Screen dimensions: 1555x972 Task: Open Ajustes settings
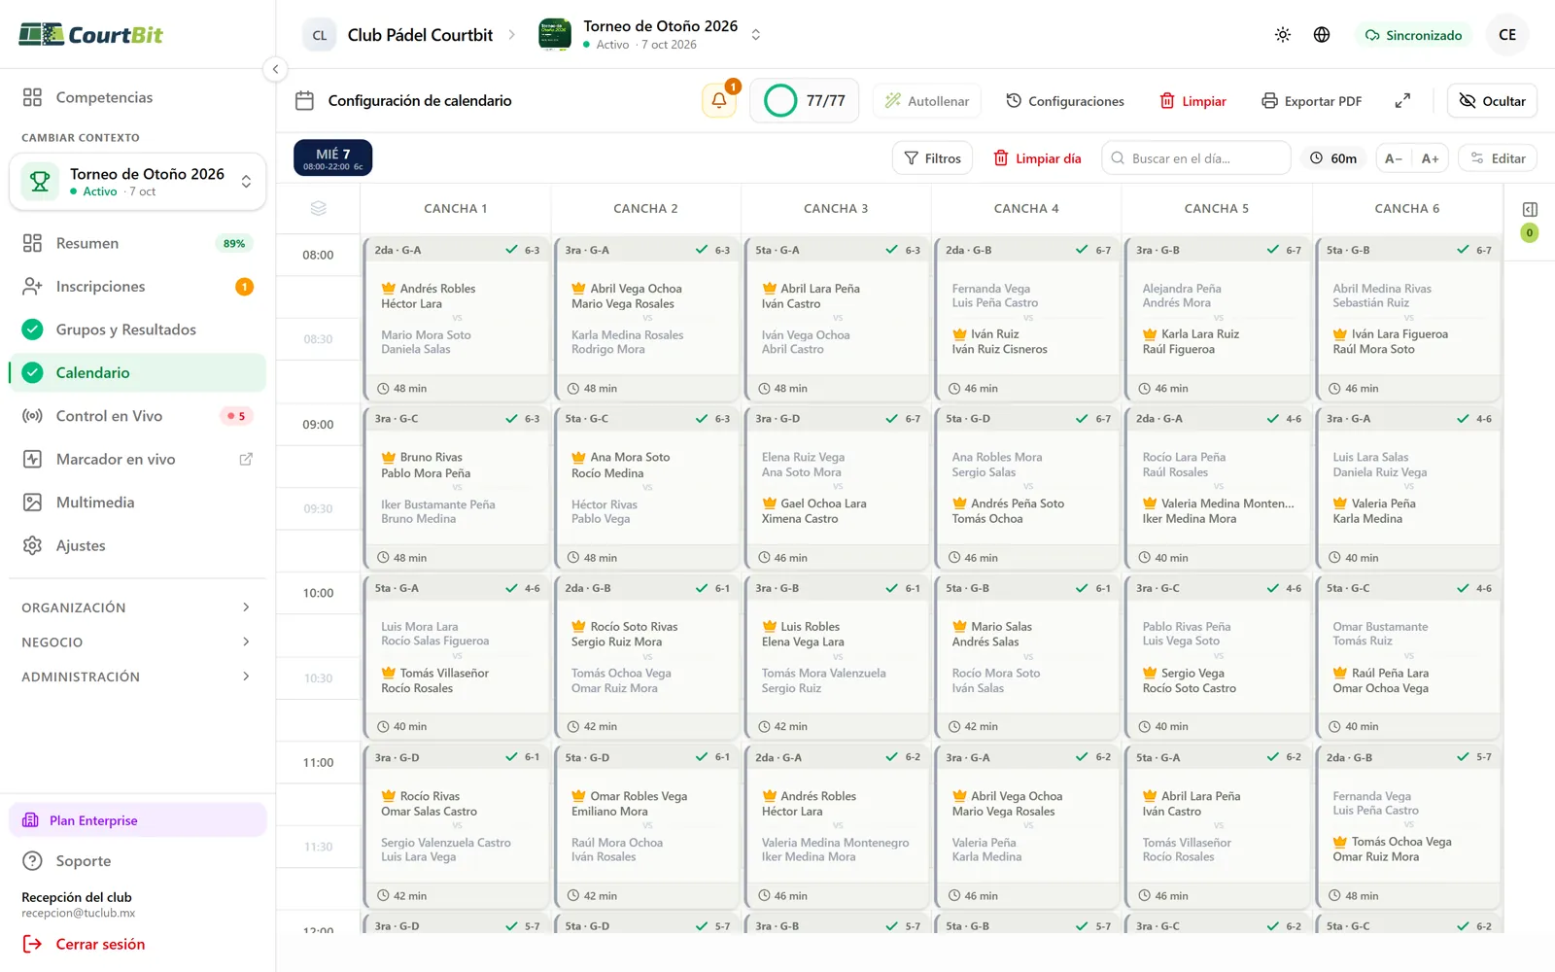tap(137, 545)
